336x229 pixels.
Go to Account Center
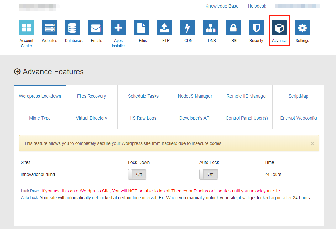click(26, 28)
